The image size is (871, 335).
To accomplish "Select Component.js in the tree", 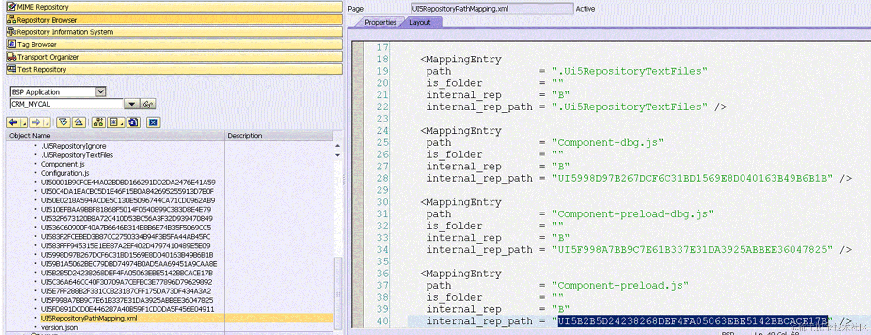I will (63, 164).
